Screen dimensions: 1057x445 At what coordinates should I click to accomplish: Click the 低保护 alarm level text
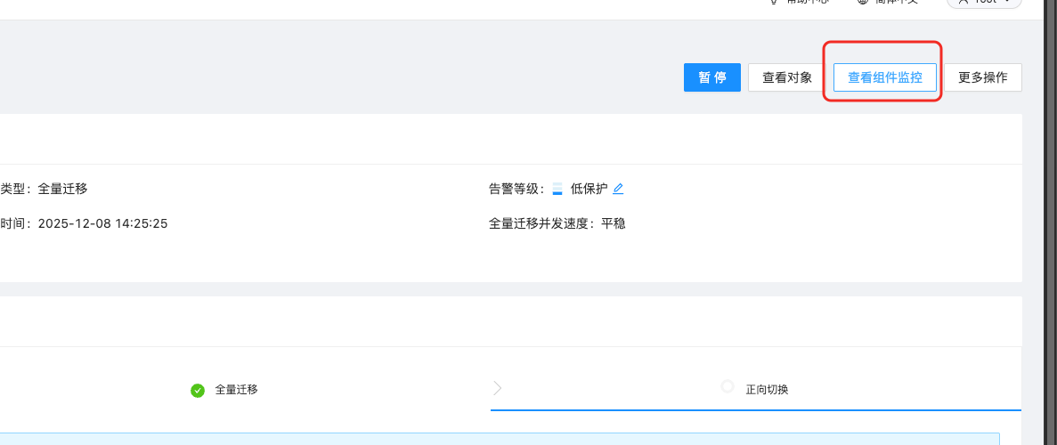click(589, 189)
